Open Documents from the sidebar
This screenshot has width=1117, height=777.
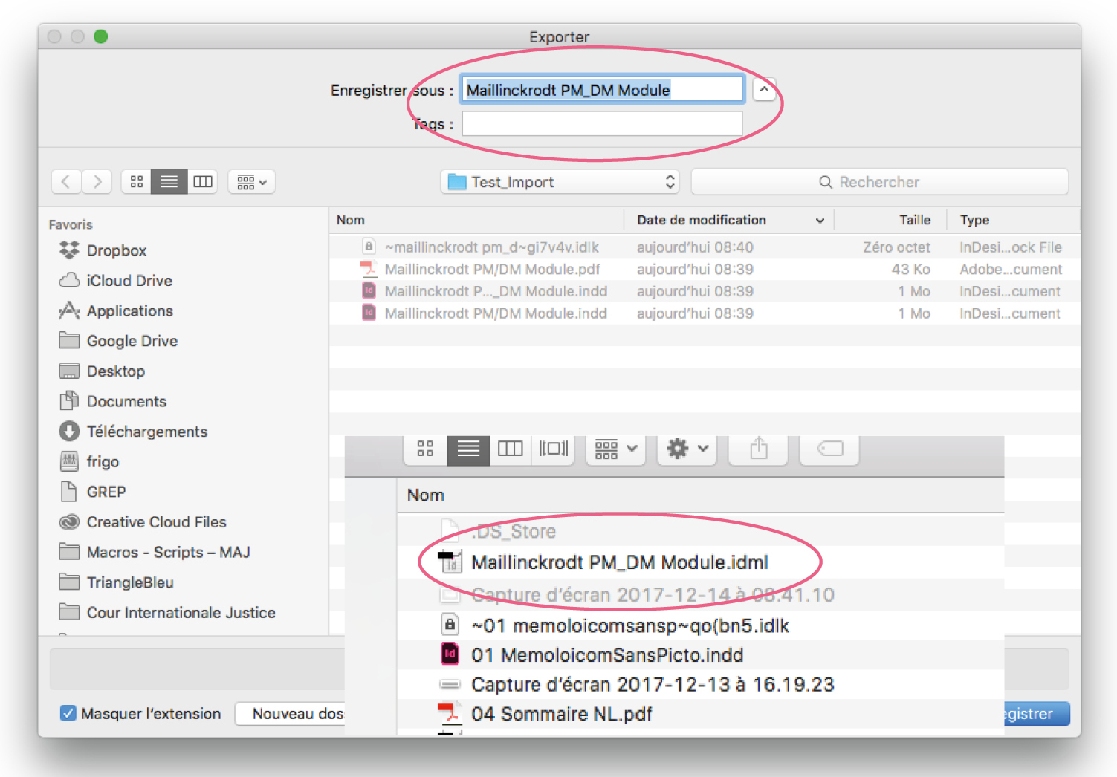[x=112, y=401]
